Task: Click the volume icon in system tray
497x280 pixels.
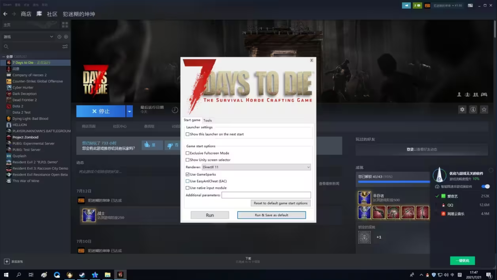Action: coord(447,275)
